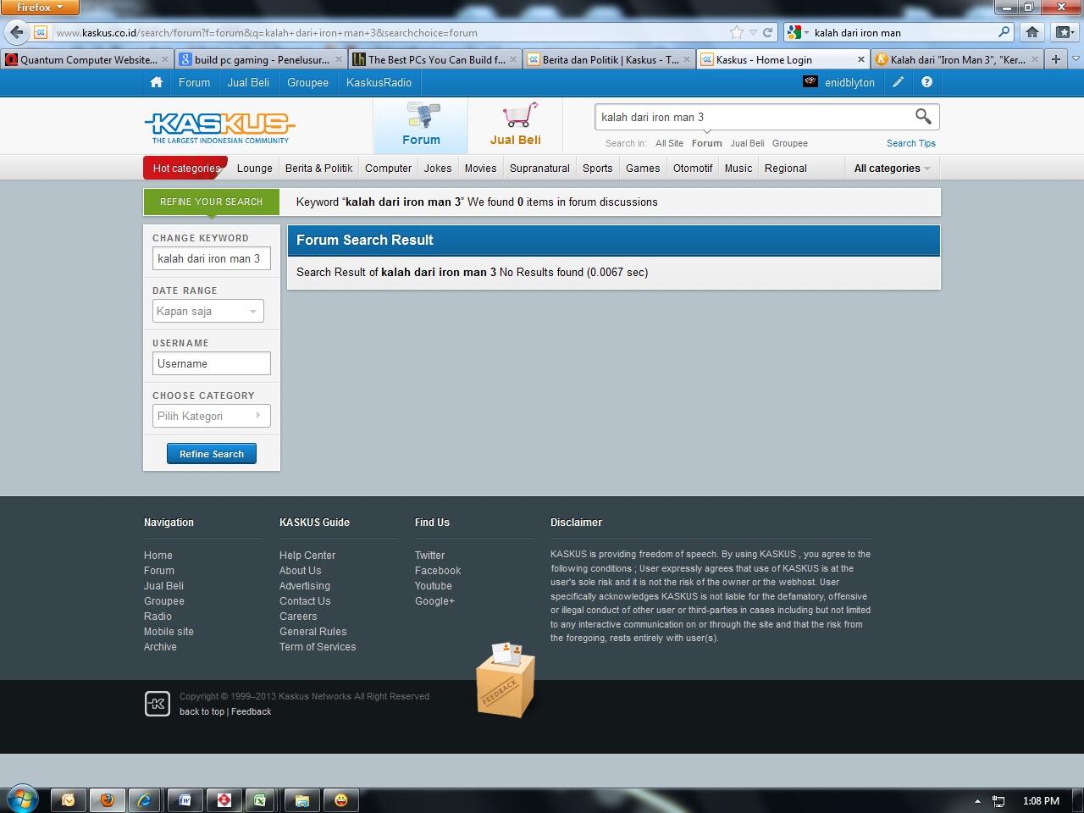Open Help Center footer link
Image resolution: width=1084 pixels, height=813 pixels.
click(307, 556)
